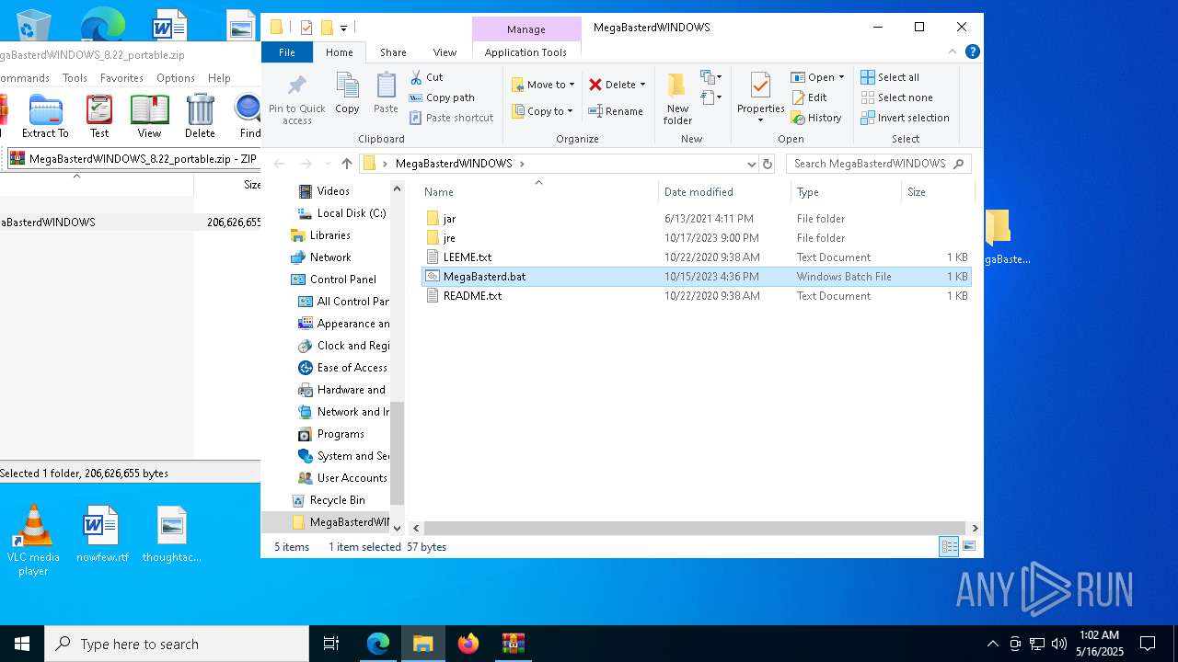Select the LEEME.txt file
Image resolution: width=1178 pixels, height=662 pixels.
click(x=696, y=257)
